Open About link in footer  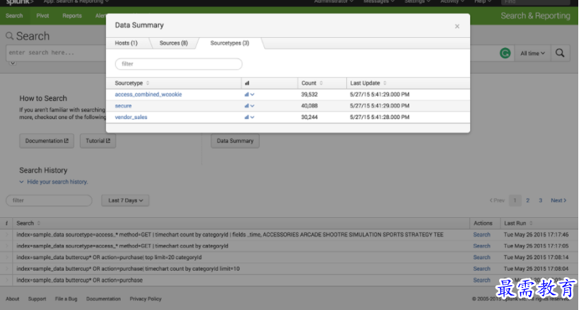pos(12,299)
